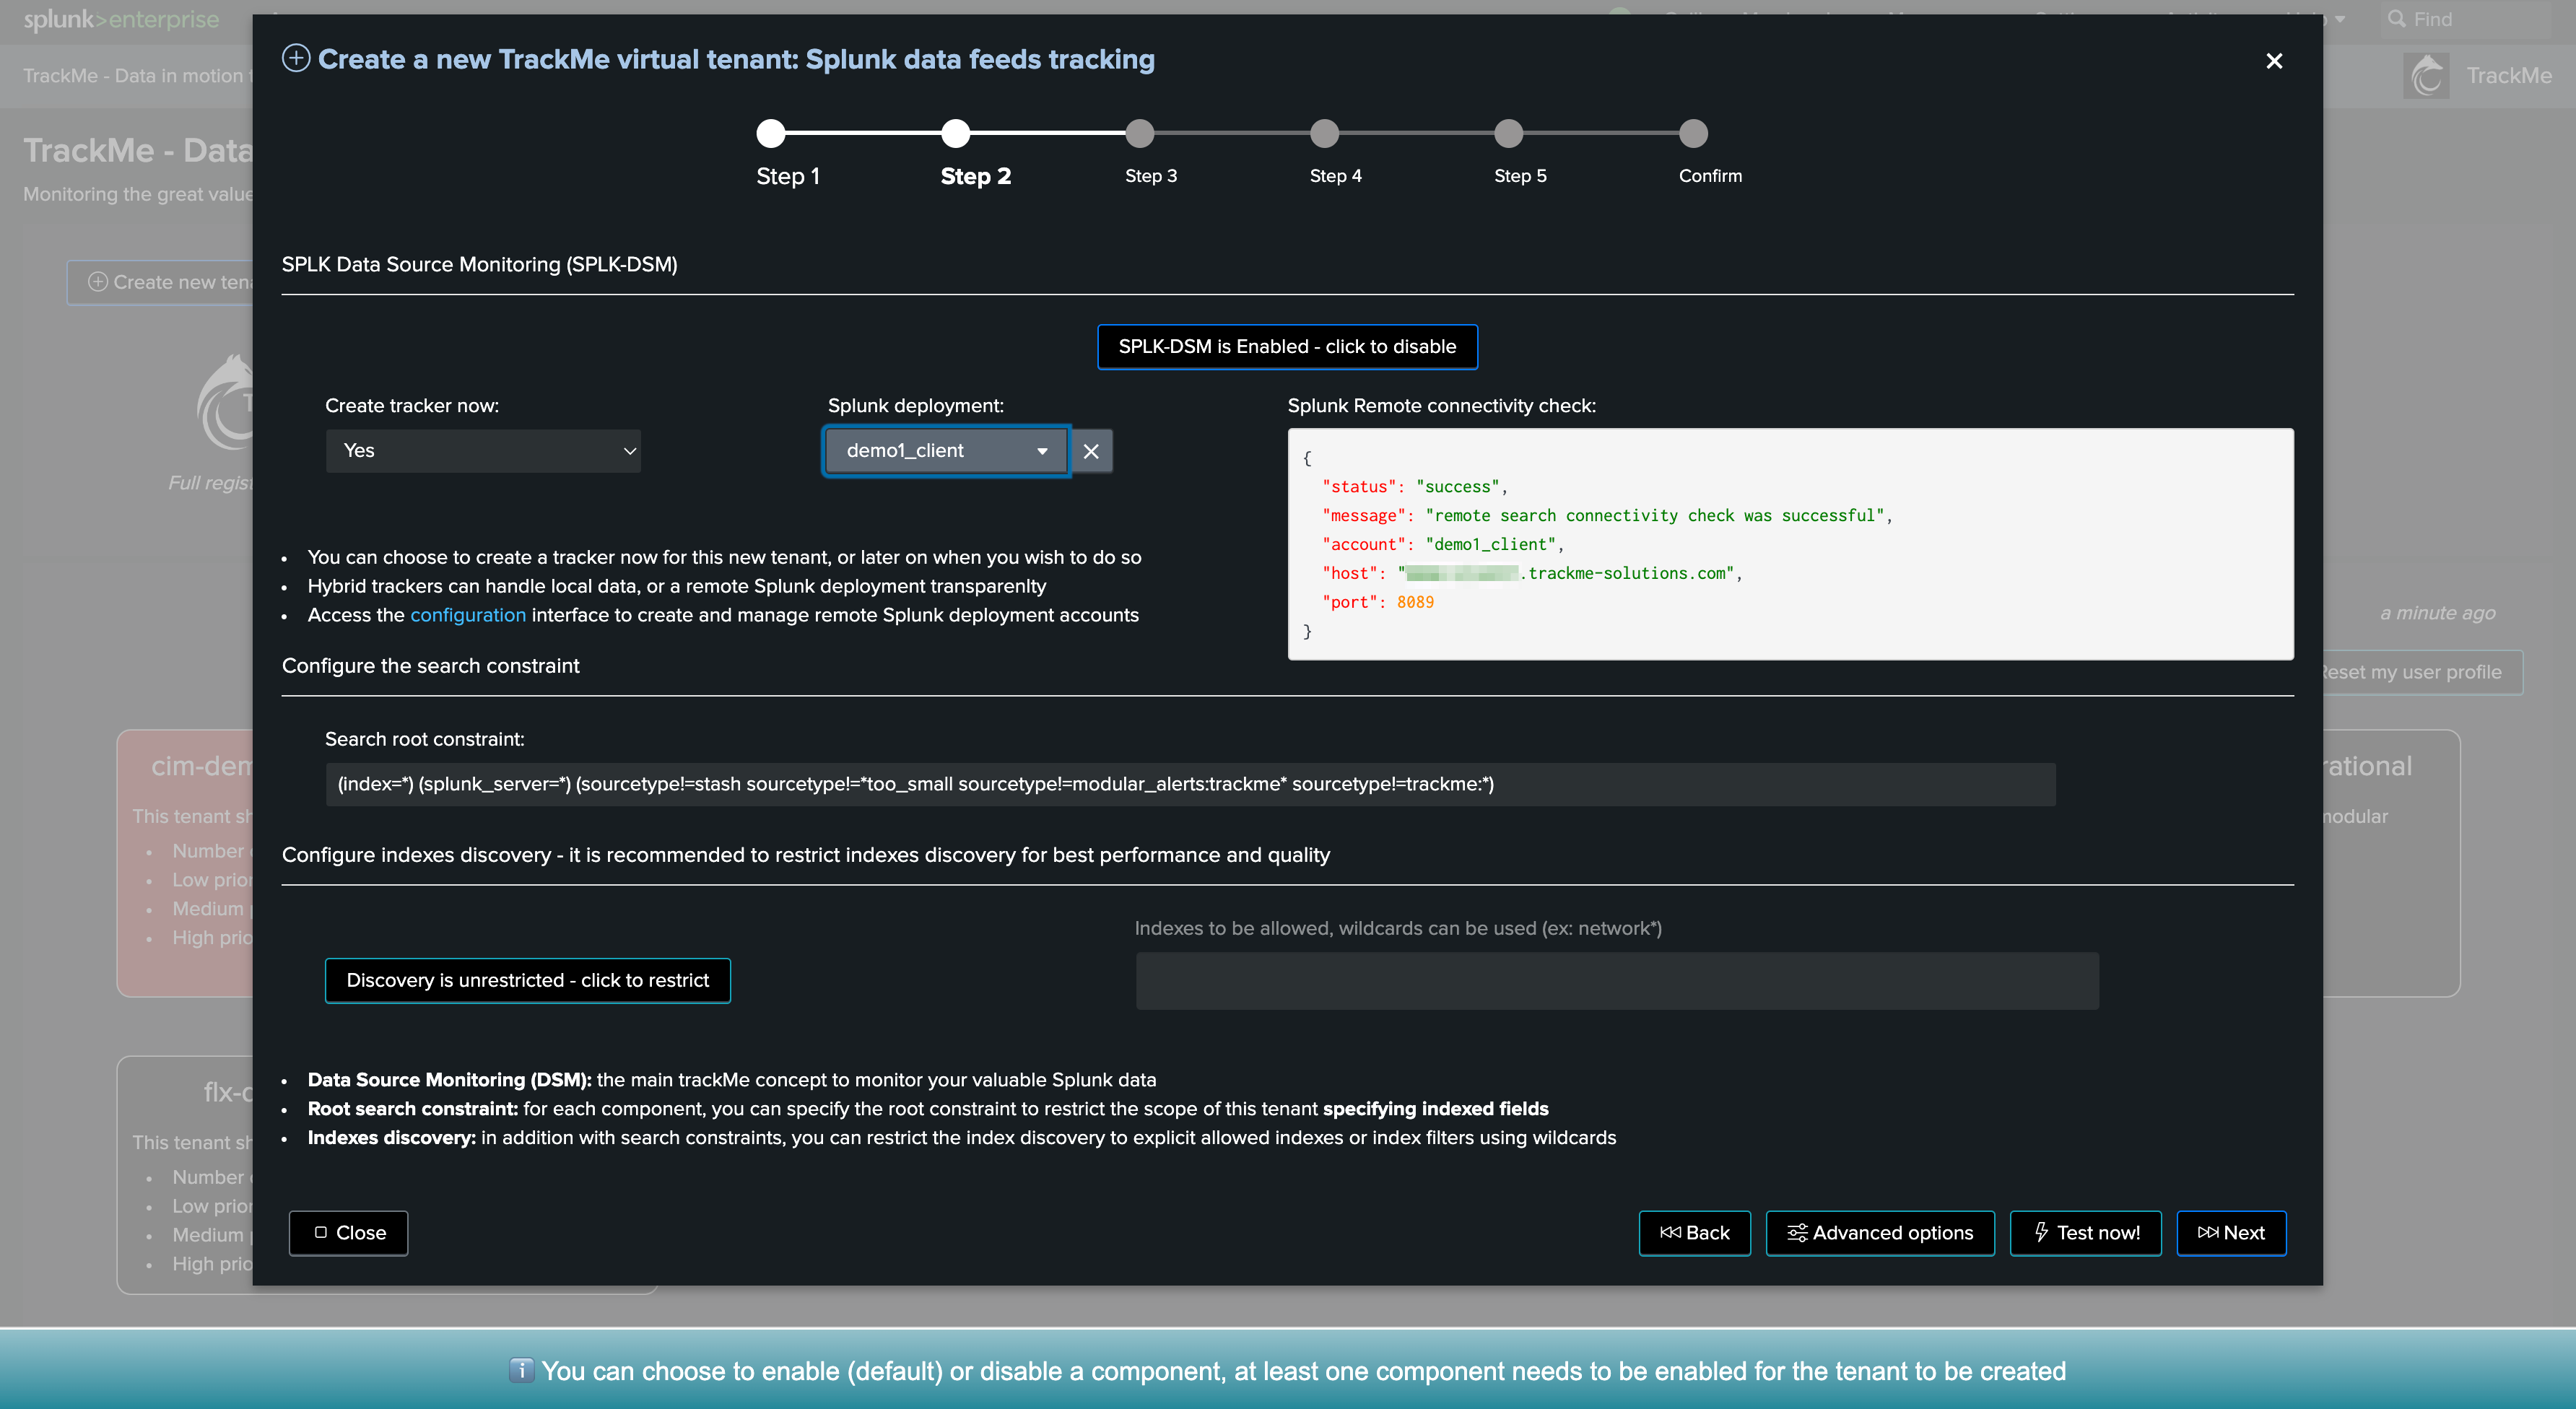Viewport: 2576px width, 1409px height.
Task: Expand the Splunk deployment dropdown
Action: coord(945,451)
